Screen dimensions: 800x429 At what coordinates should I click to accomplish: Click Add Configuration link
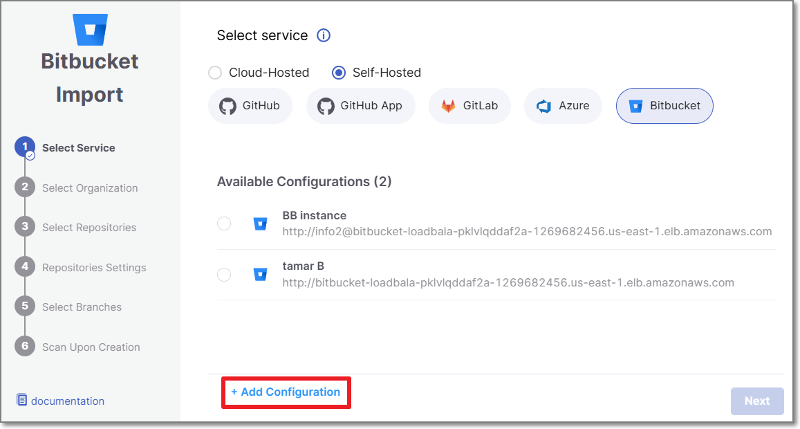pyautogui.click(x=286, y=392)
